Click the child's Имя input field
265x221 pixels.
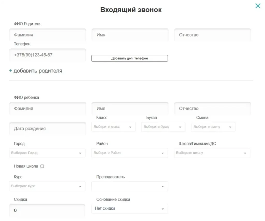coord(130,108)
